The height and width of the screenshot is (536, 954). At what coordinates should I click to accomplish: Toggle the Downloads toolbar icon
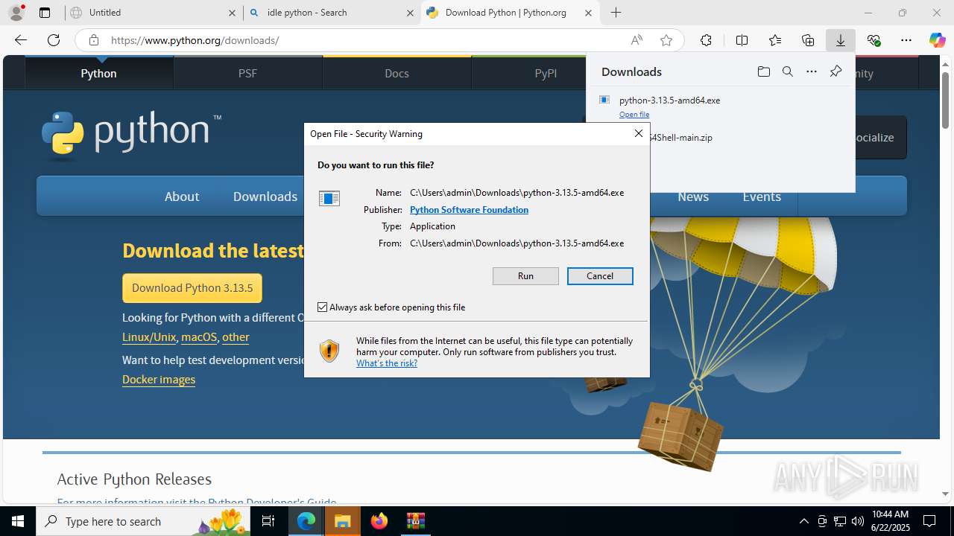point(841,40)
